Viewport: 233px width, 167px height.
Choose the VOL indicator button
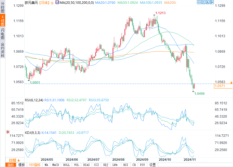coord(77,165)
